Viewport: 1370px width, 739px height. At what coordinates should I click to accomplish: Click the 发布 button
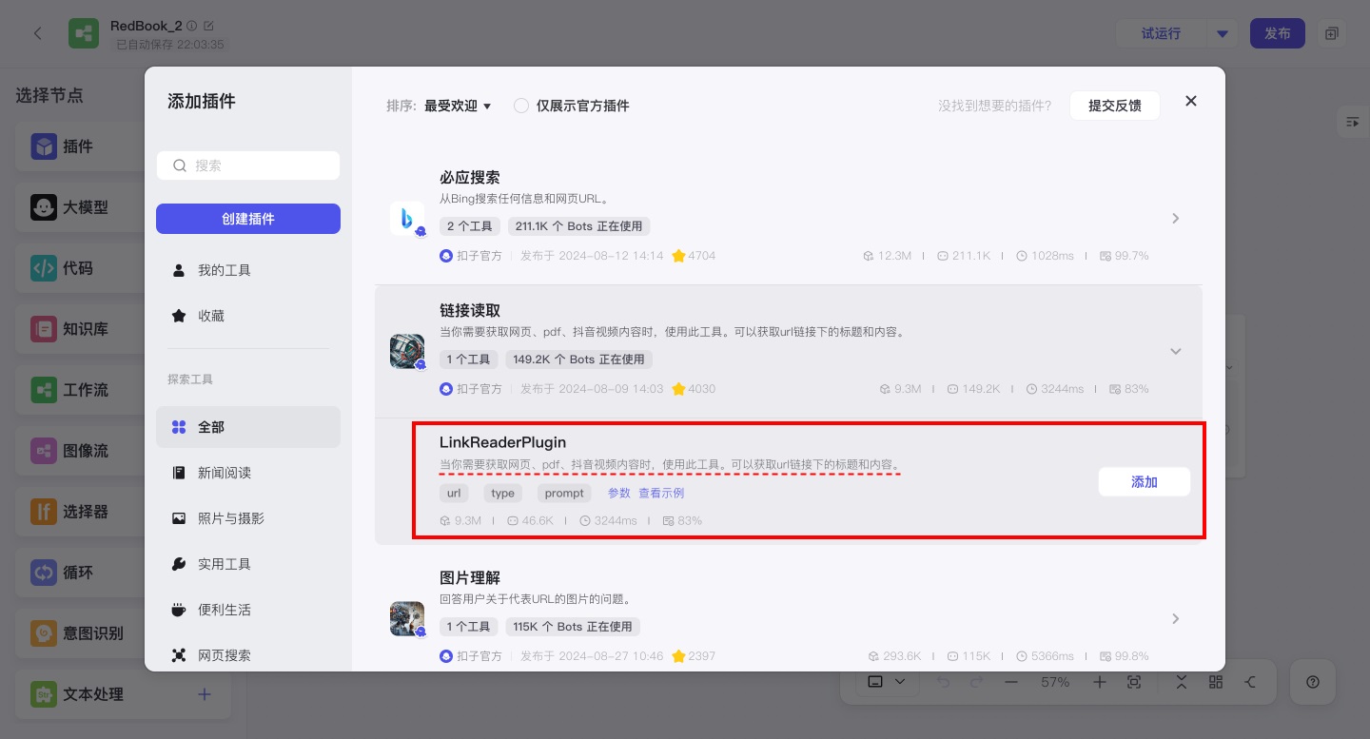click(x=1278, y=33)
